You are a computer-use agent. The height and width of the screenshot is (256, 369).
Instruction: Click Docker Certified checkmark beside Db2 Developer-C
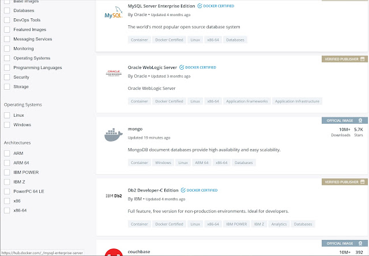(x=183, y=190)
